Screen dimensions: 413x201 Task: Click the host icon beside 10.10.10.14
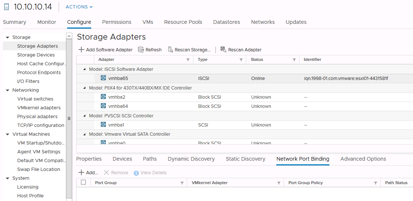pos(6,7)
